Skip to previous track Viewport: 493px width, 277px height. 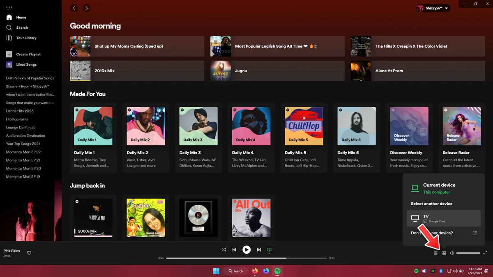coord(234,250)
